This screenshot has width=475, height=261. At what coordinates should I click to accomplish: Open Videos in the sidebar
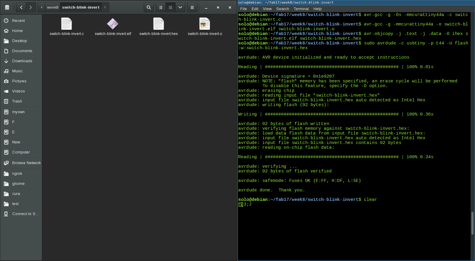(x=21, y=91)
